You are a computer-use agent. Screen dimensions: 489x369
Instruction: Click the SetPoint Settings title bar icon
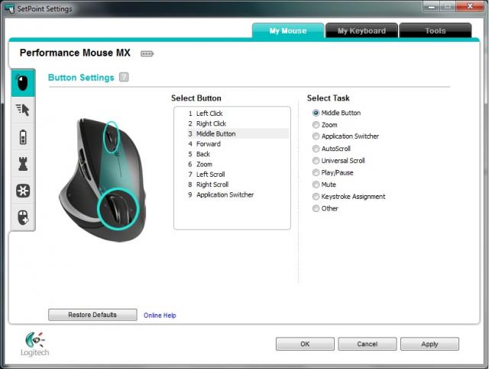pos(10,8)
